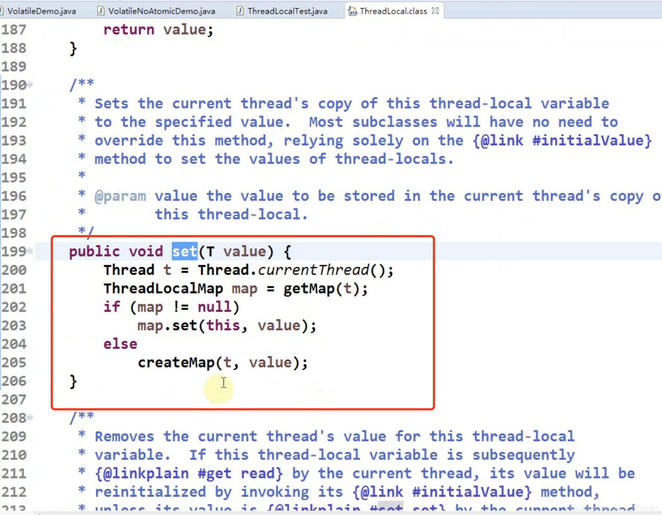Switch to the VolatileDemo.java tab

point(41,10)
